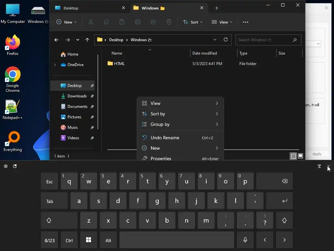Open dropdown in background window on right
The image size is (334, 251).
[318, 44]
